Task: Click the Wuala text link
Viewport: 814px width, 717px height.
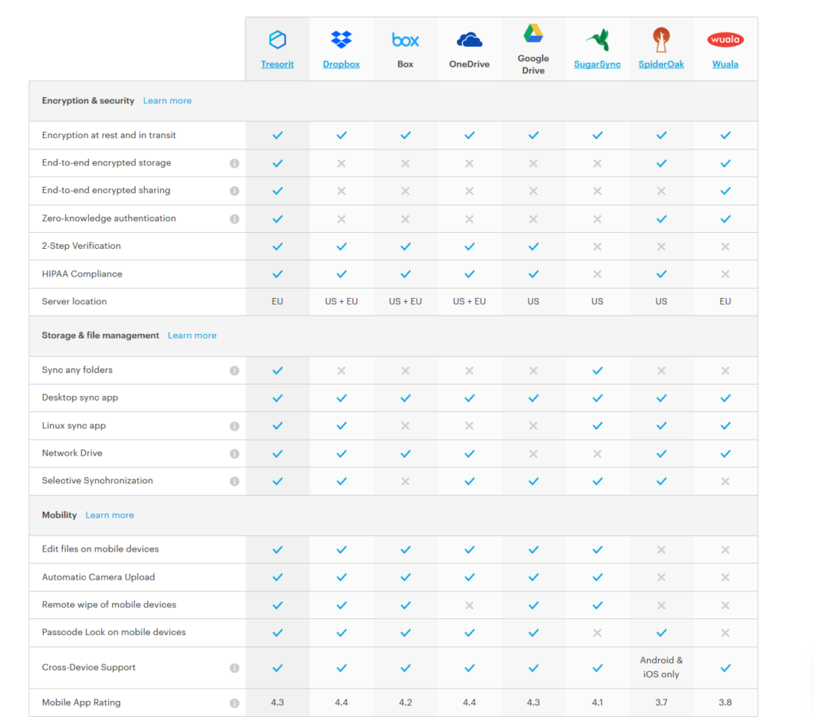Action: pyautogui.click(x=725, y=64)
